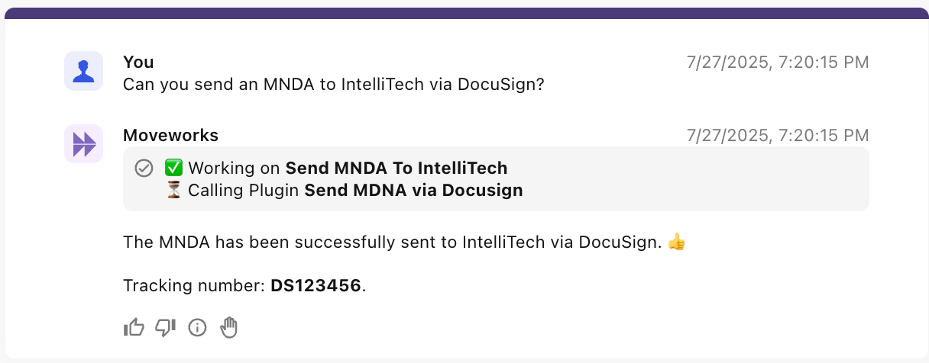Screen dimensions: 929x363
Task: Select the "You" sender name
Action: pyautogui.click(x=138, y=62)
